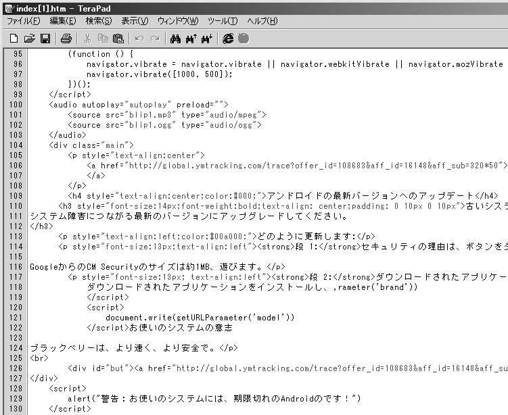Undo the last edit
The height and width of the screenshot is (415, 508).
click(139, 39)
